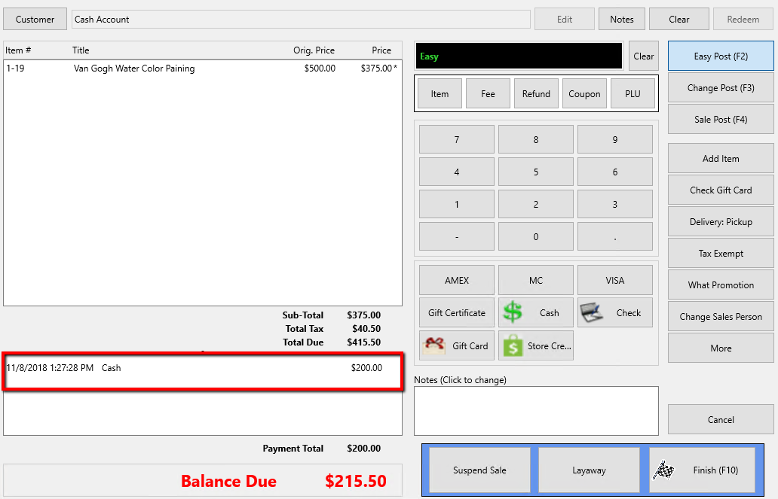Tap keypad number 2

(536, 204)
